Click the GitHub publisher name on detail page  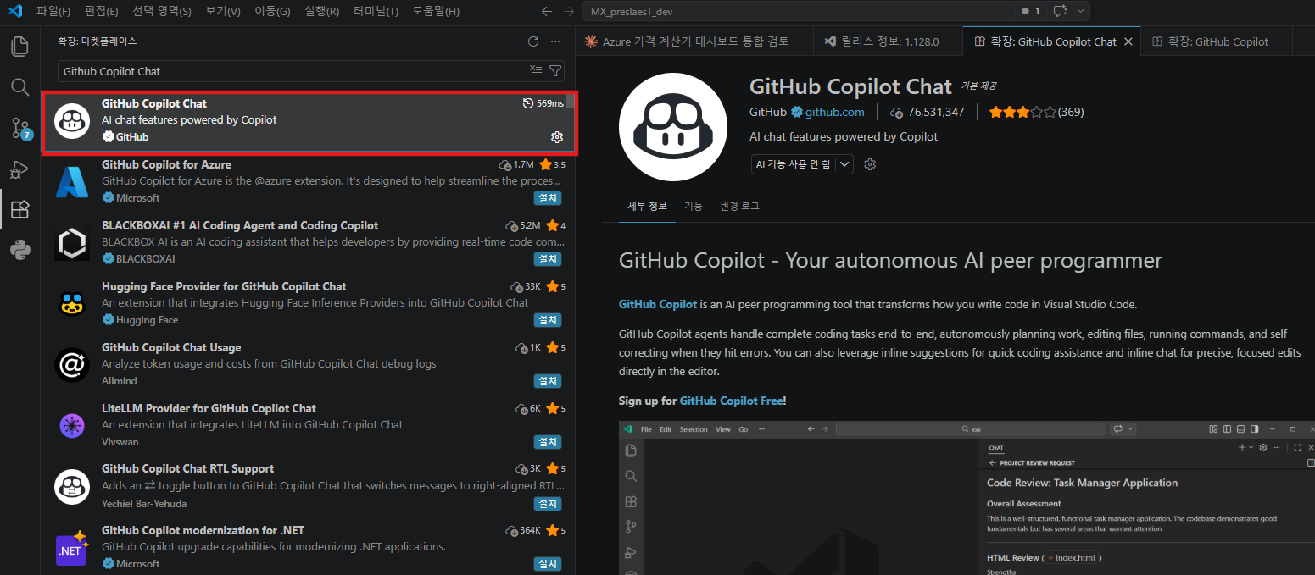pyautogui.click(x=768, y=112)
